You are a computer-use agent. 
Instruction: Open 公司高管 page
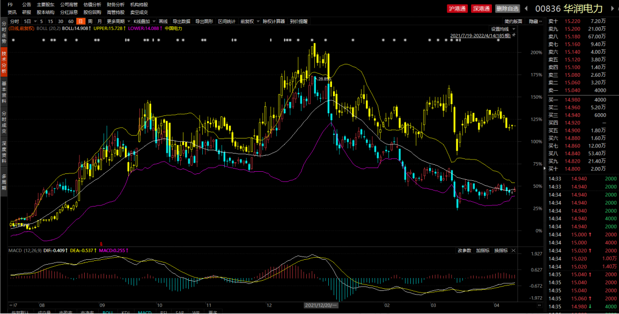point(69,4)
